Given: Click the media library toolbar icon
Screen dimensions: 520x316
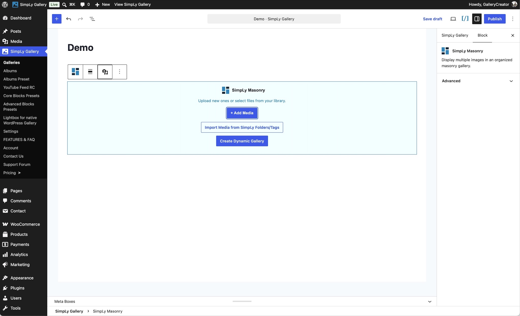Looking at the screenshot, I should [x=105, y=72].
